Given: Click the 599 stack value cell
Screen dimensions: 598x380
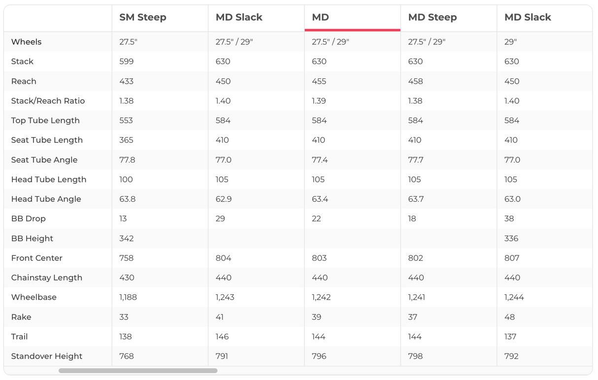Looking at the screenshot, I should [x=127, y=62].
